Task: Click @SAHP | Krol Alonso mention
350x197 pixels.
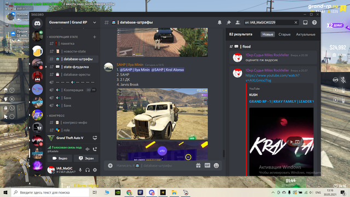Action: (x=168, y=70)
